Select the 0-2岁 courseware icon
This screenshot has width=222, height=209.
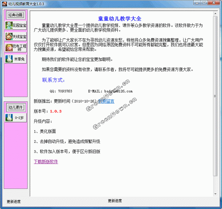point(9,117)
